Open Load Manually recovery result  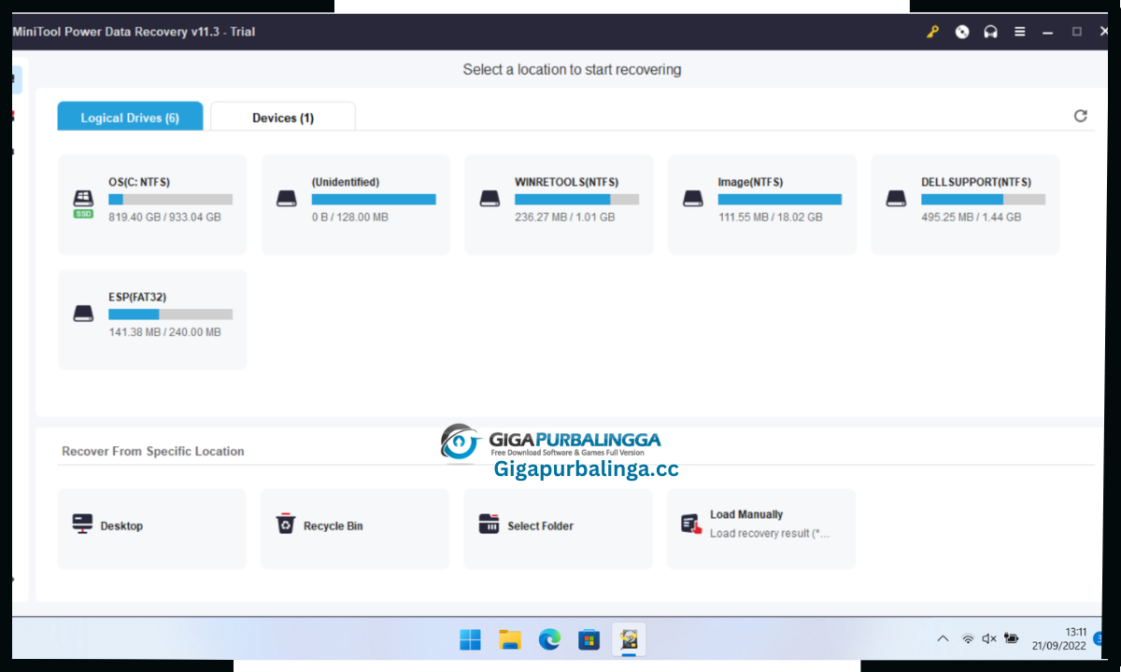click(761, 528)
